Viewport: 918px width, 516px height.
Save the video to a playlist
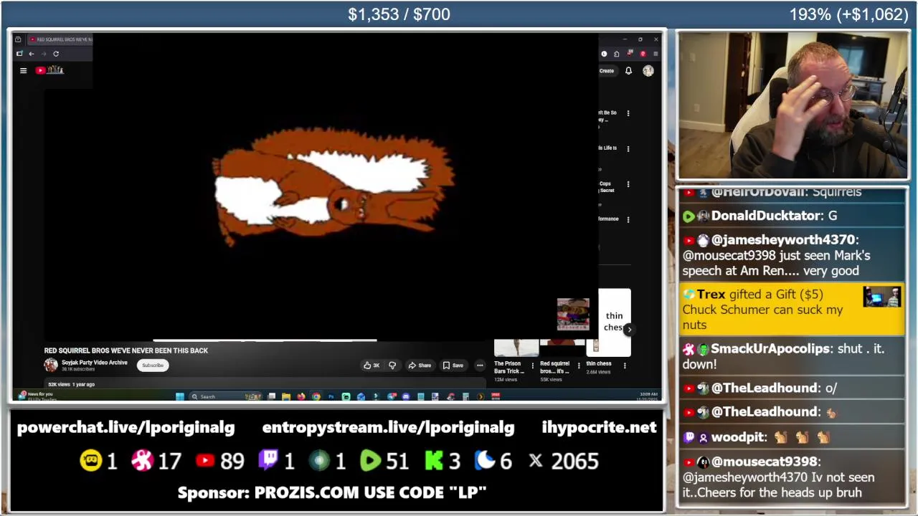point(453,365)
